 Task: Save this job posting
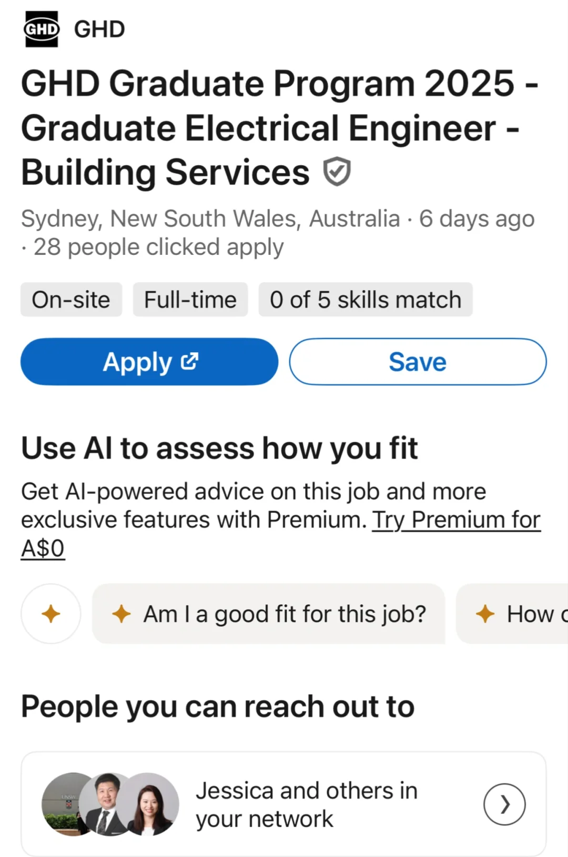[x=418, y=362]
